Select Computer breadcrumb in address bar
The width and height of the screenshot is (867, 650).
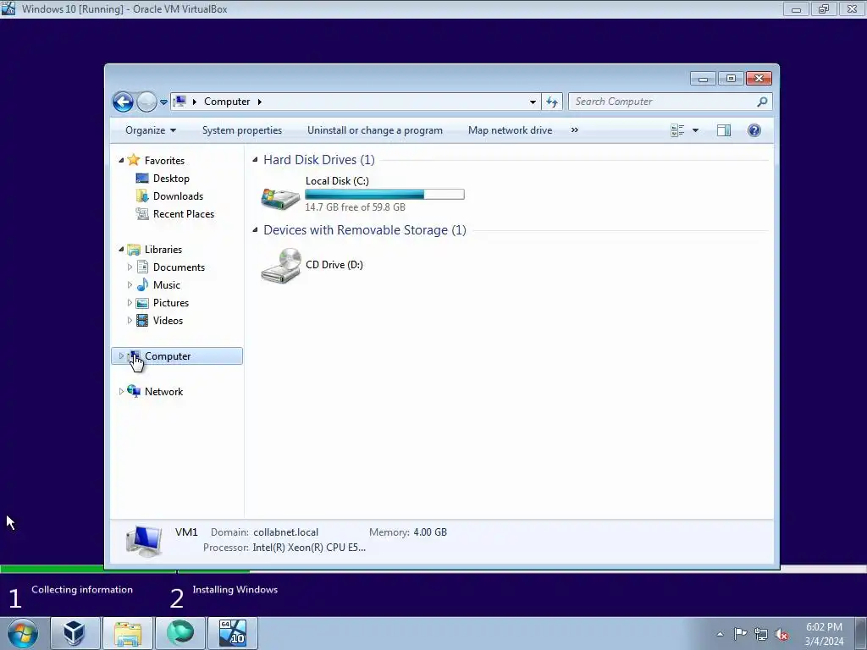click(227, 102)
